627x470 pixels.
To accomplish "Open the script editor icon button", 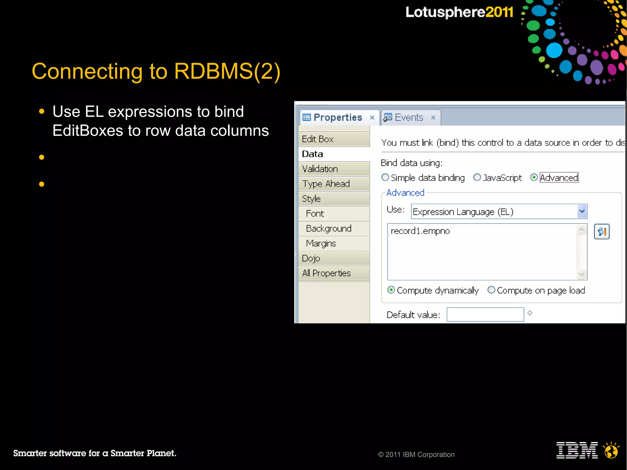I will tap(602, 231).
